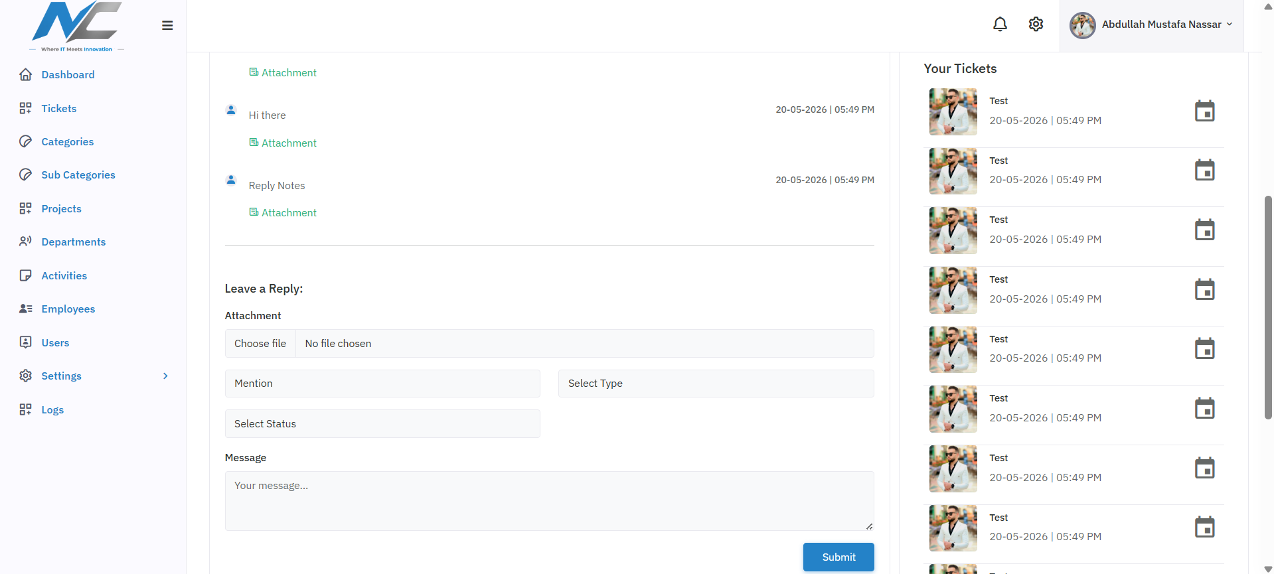Click the Projects sidebar icon
This screenshot has width=1274, height=574.
(25, 208)
